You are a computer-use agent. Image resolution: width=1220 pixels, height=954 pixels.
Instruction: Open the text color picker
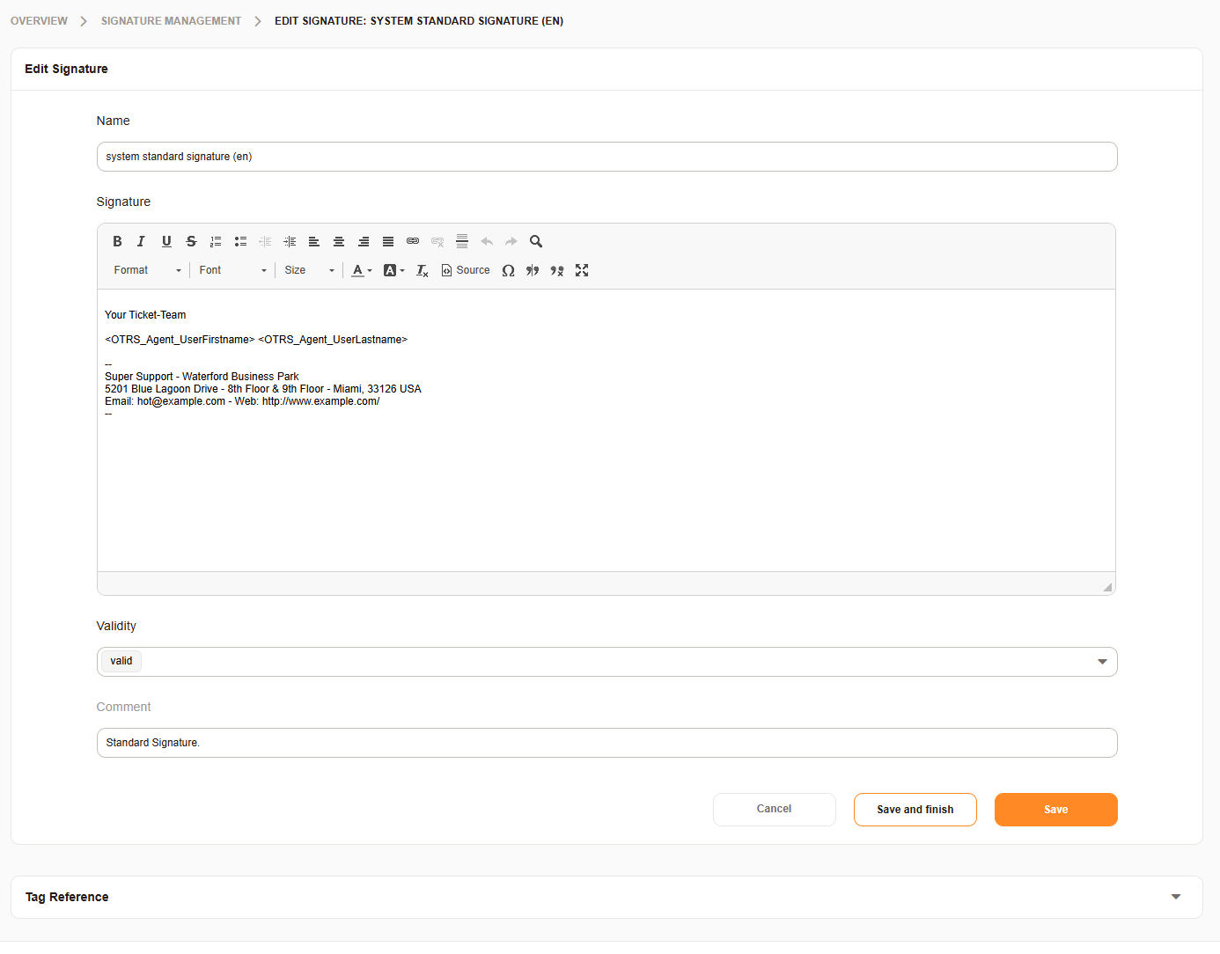click(361, 270)
